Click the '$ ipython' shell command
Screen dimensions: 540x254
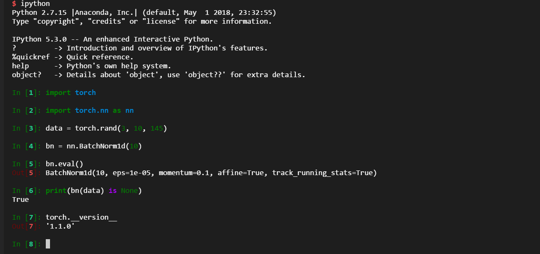pos(31,4)
